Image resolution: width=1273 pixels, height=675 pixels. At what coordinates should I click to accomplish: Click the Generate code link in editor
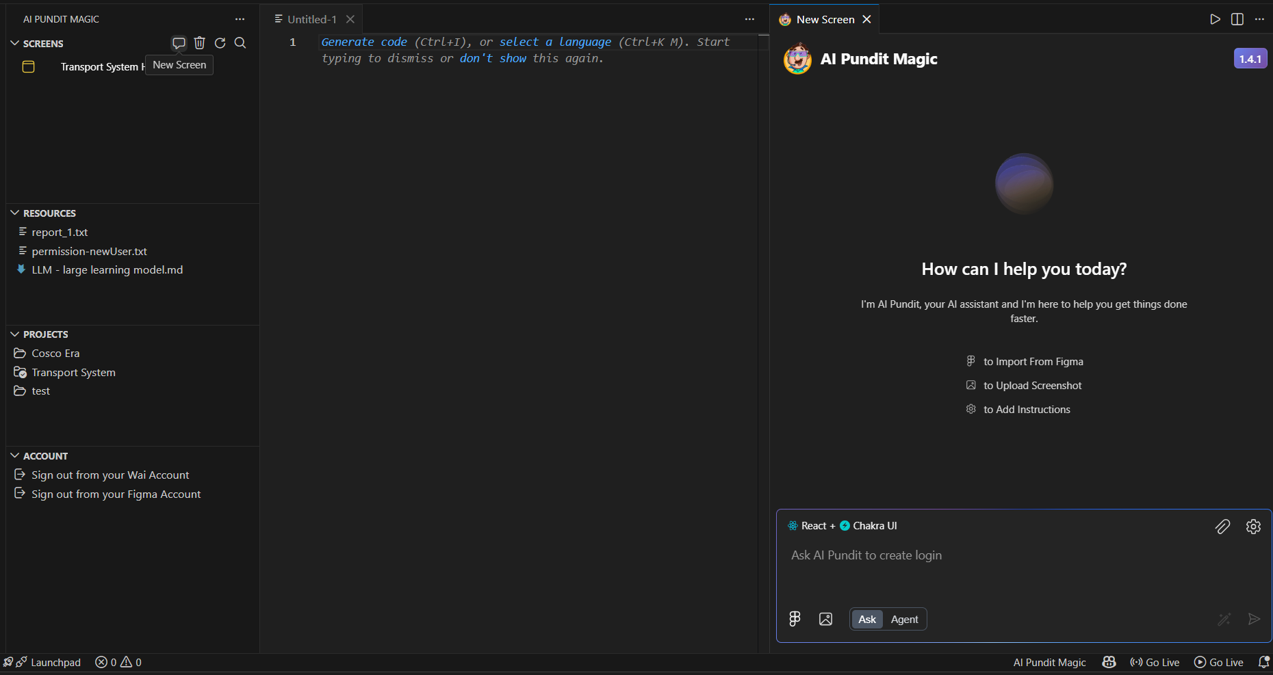pos(364,42)
